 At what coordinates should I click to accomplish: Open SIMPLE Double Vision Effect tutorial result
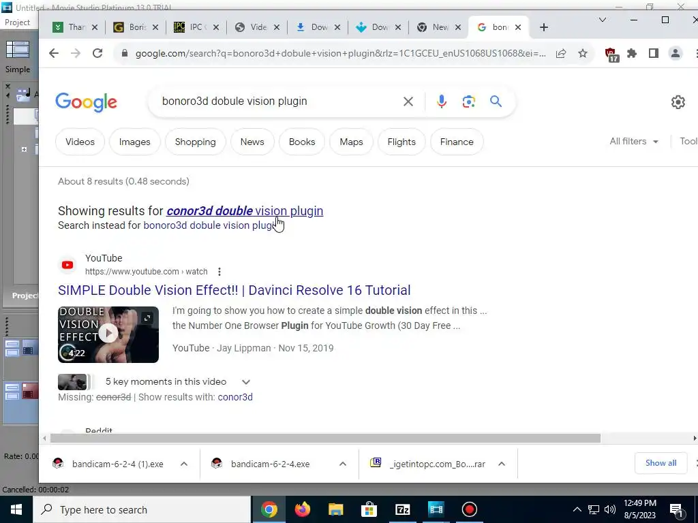coord(234,290)
